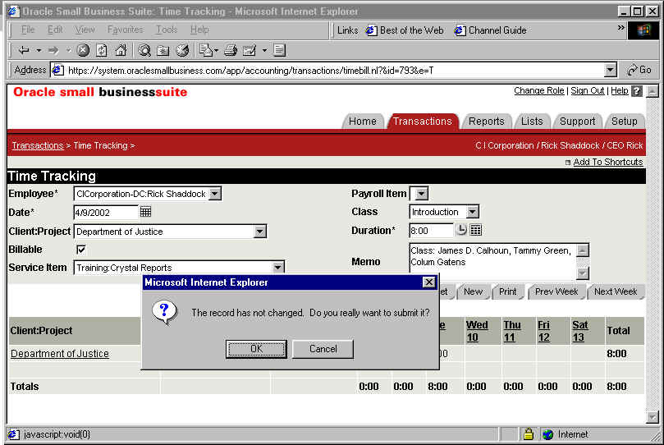Open the Search toolbar icon

(144, 51)
